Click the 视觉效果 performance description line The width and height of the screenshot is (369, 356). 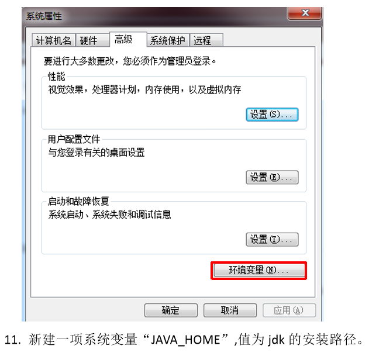[x=144, y=89]
